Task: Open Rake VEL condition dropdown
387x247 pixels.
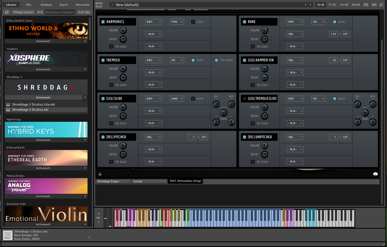Action: click(x=295, y=34)
